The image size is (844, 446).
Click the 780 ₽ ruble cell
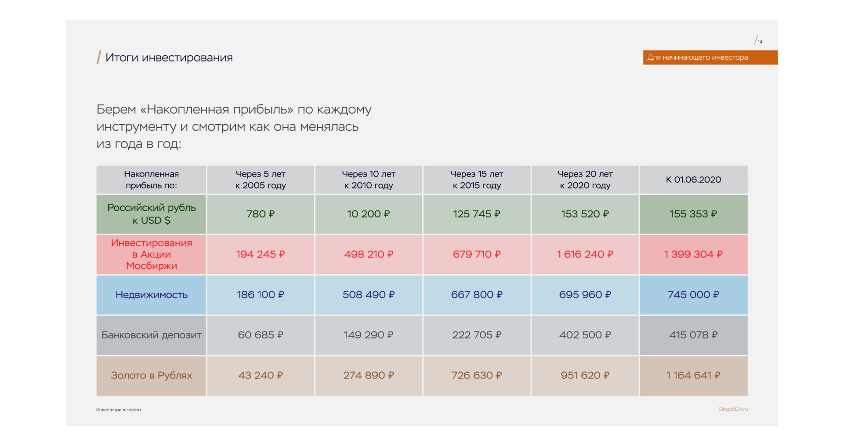pos(261,214)
